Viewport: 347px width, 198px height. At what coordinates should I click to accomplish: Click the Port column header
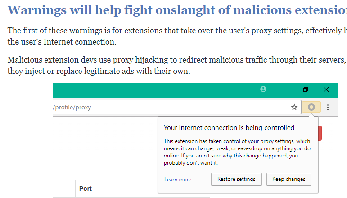86,189
